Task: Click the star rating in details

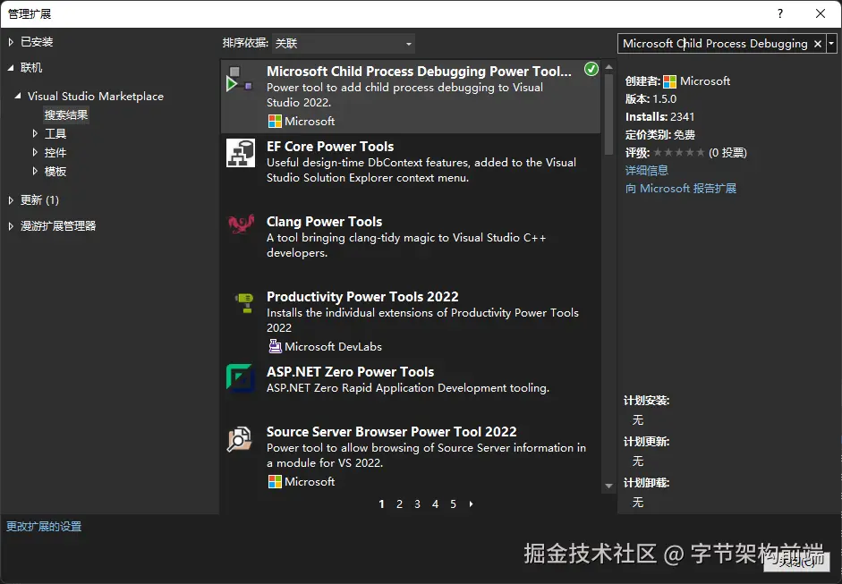Action: pos(679,152)
